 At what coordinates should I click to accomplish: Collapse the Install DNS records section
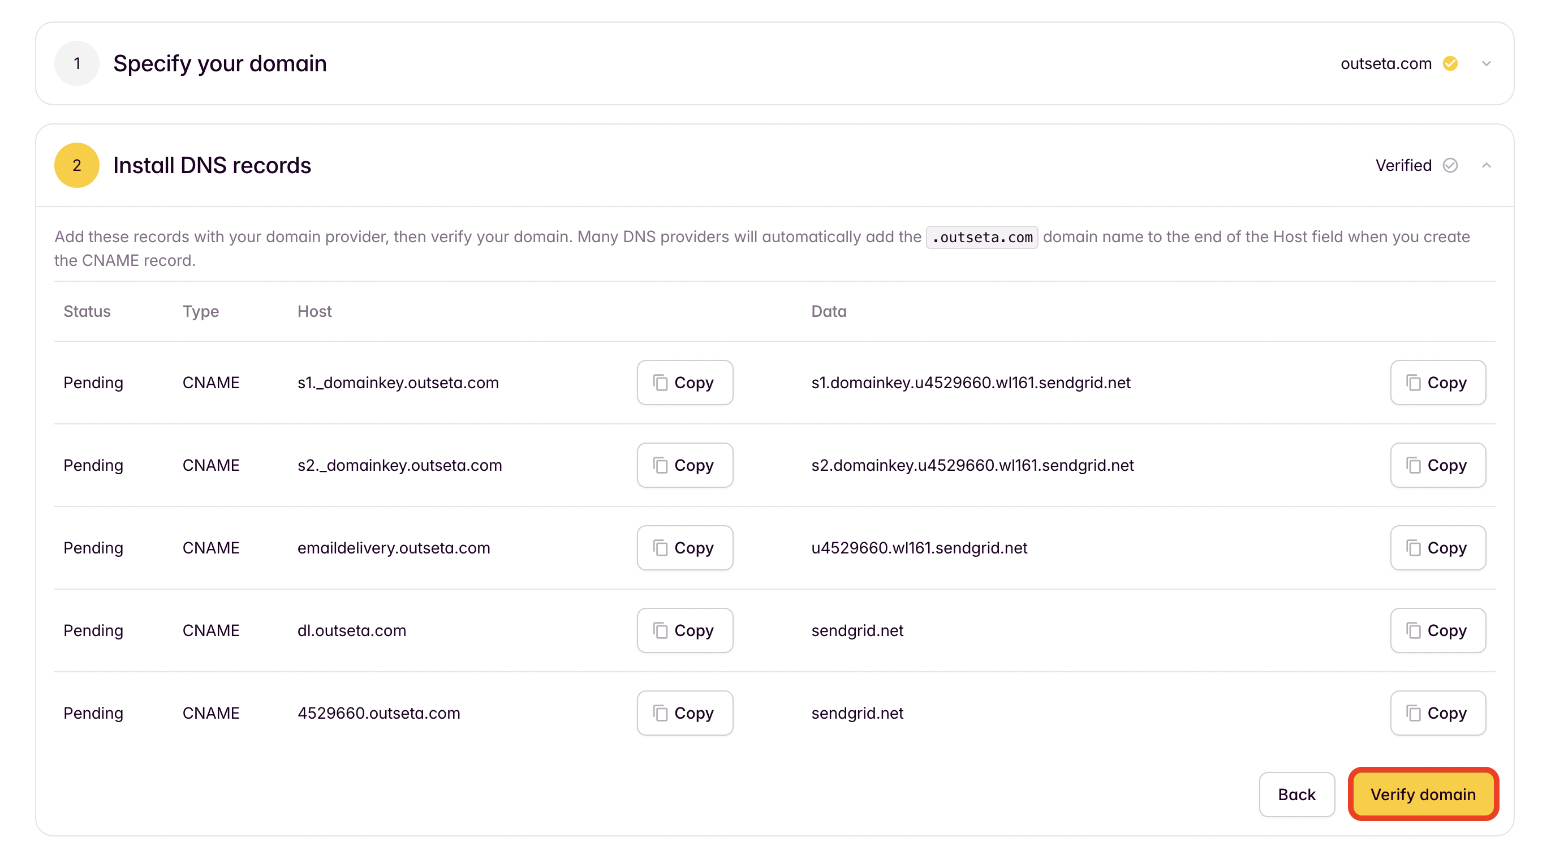tap(1486, 165)
